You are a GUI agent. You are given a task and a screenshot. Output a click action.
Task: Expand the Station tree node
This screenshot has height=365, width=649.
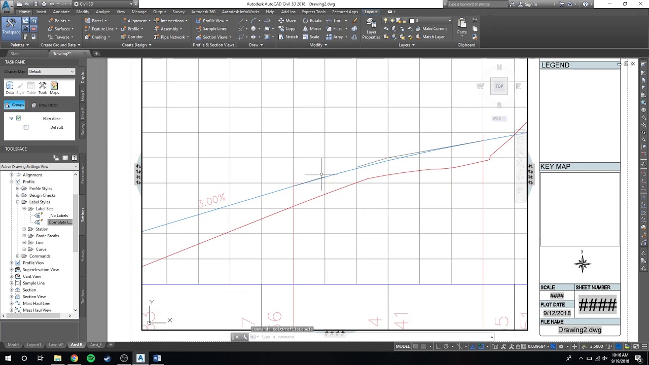(x=24, y=229)
